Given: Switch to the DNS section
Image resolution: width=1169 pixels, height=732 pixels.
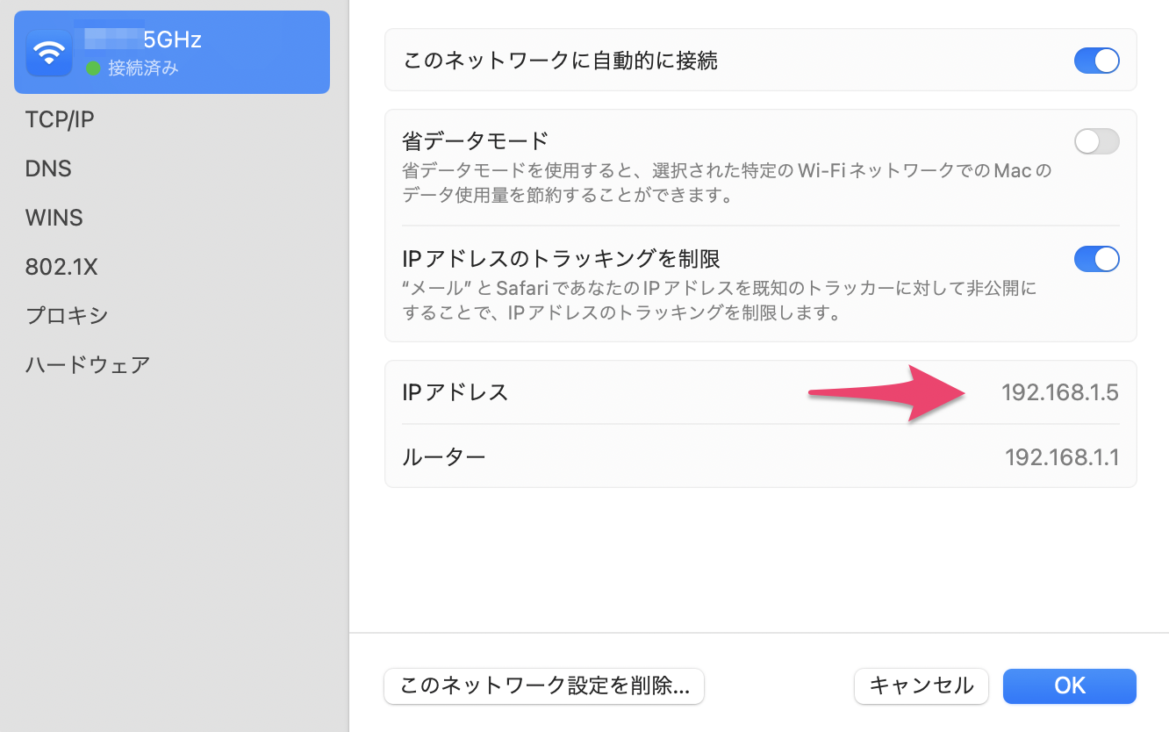Looking at the screenshot, I should point(48,169).
